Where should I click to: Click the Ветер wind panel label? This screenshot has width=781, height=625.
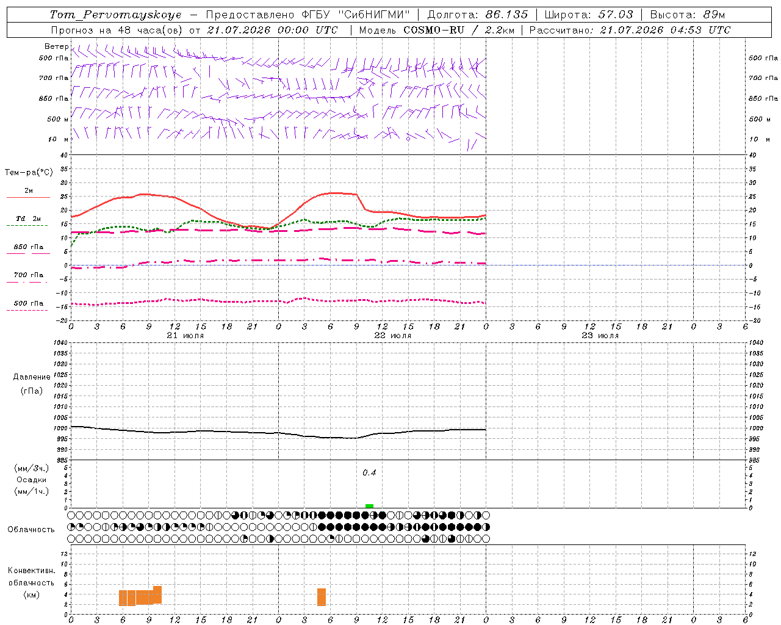point(56,46)
